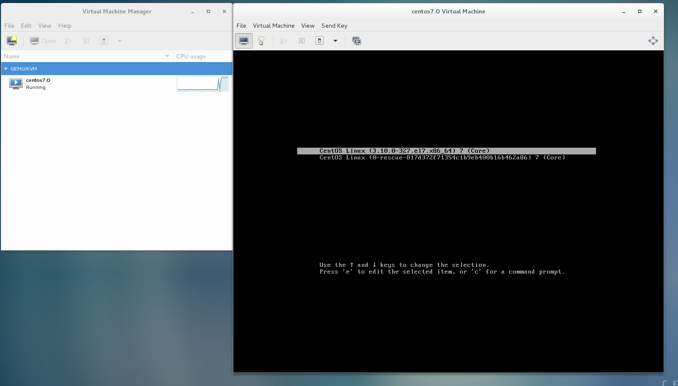The image size is (678, 386).
Task: Click the Virtual Machine Manager title bar
Action: (117, 11)
